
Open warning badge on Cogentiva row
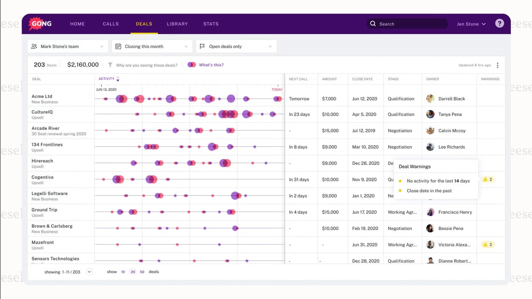coord(488,179)
